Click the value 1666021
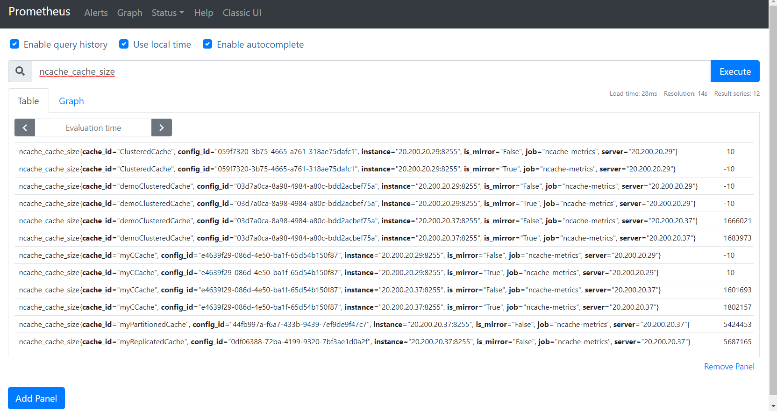Viewport: 777px width, 411px height. tap(737, 220)
